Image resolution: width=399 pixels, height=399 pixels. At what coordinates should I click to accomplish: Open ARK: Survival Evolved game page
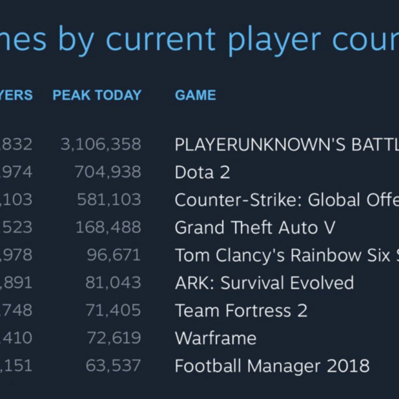click(x=264, y=283)
